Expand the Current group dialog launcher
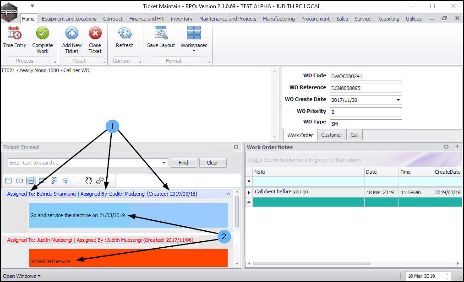464x282 pixels. tap(140, 62)
